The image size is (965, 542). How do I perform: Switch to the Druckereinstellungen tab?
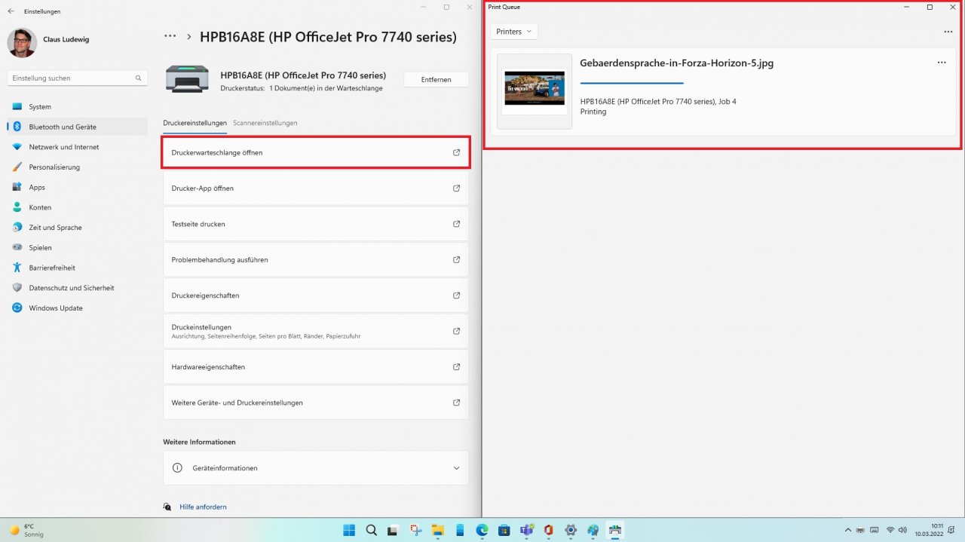coord(195,123)
